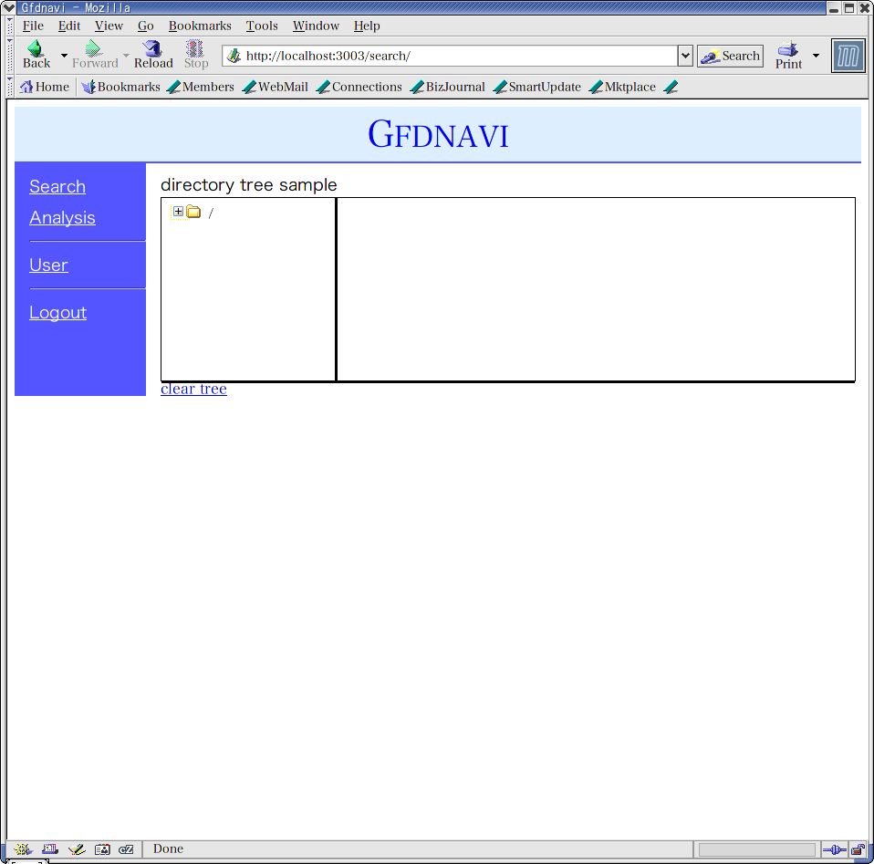Click the unlabeled bookmark after Mktplace
This screenshot has width=874, height=864.
pyautogui.click(x=671, y=87)
